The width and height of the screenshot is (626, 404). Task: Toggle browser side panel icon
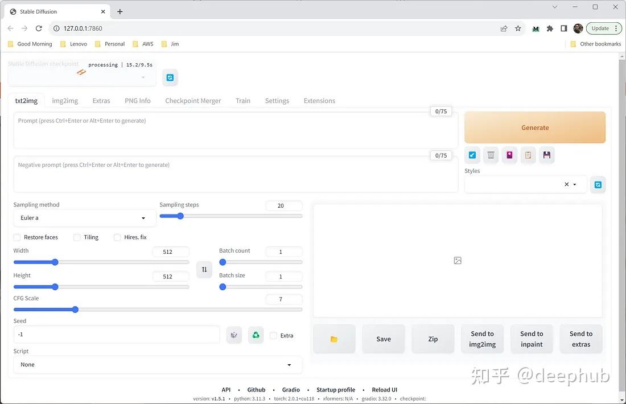[x=564, y=28]
